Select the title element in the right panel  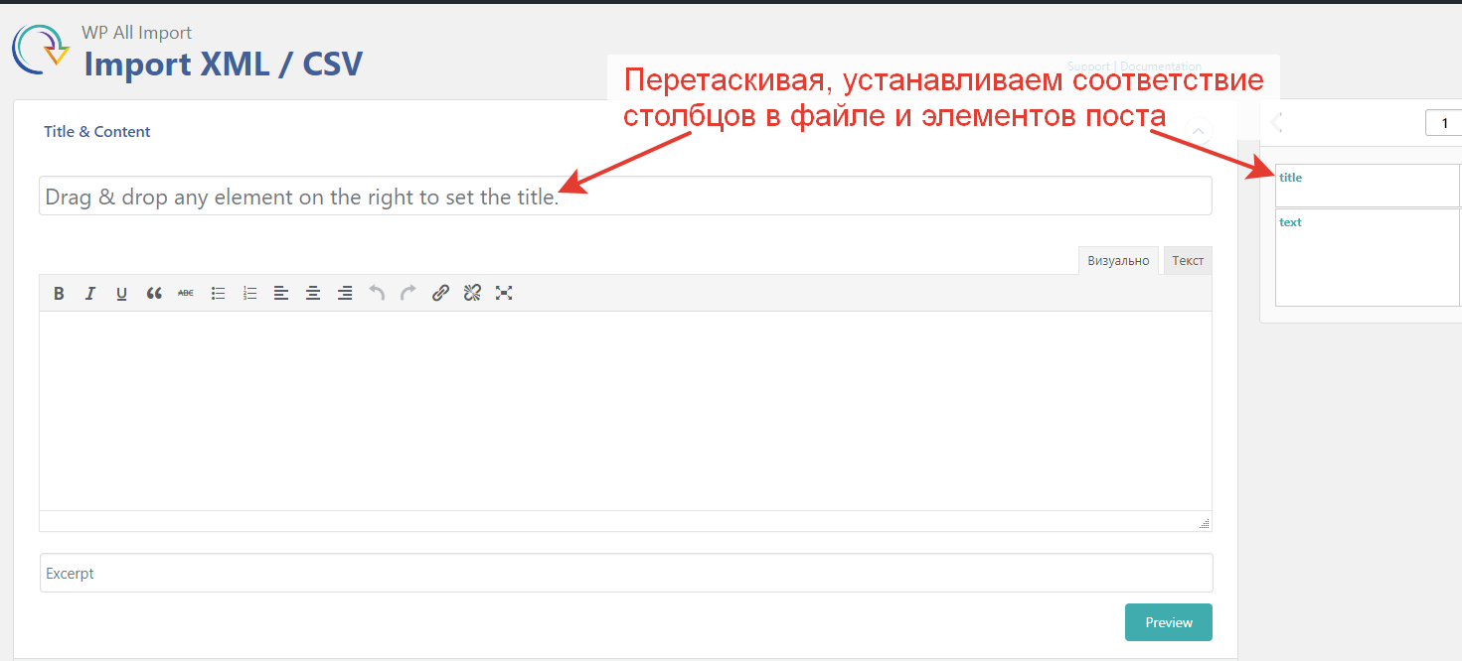[x=1291, y=179]
